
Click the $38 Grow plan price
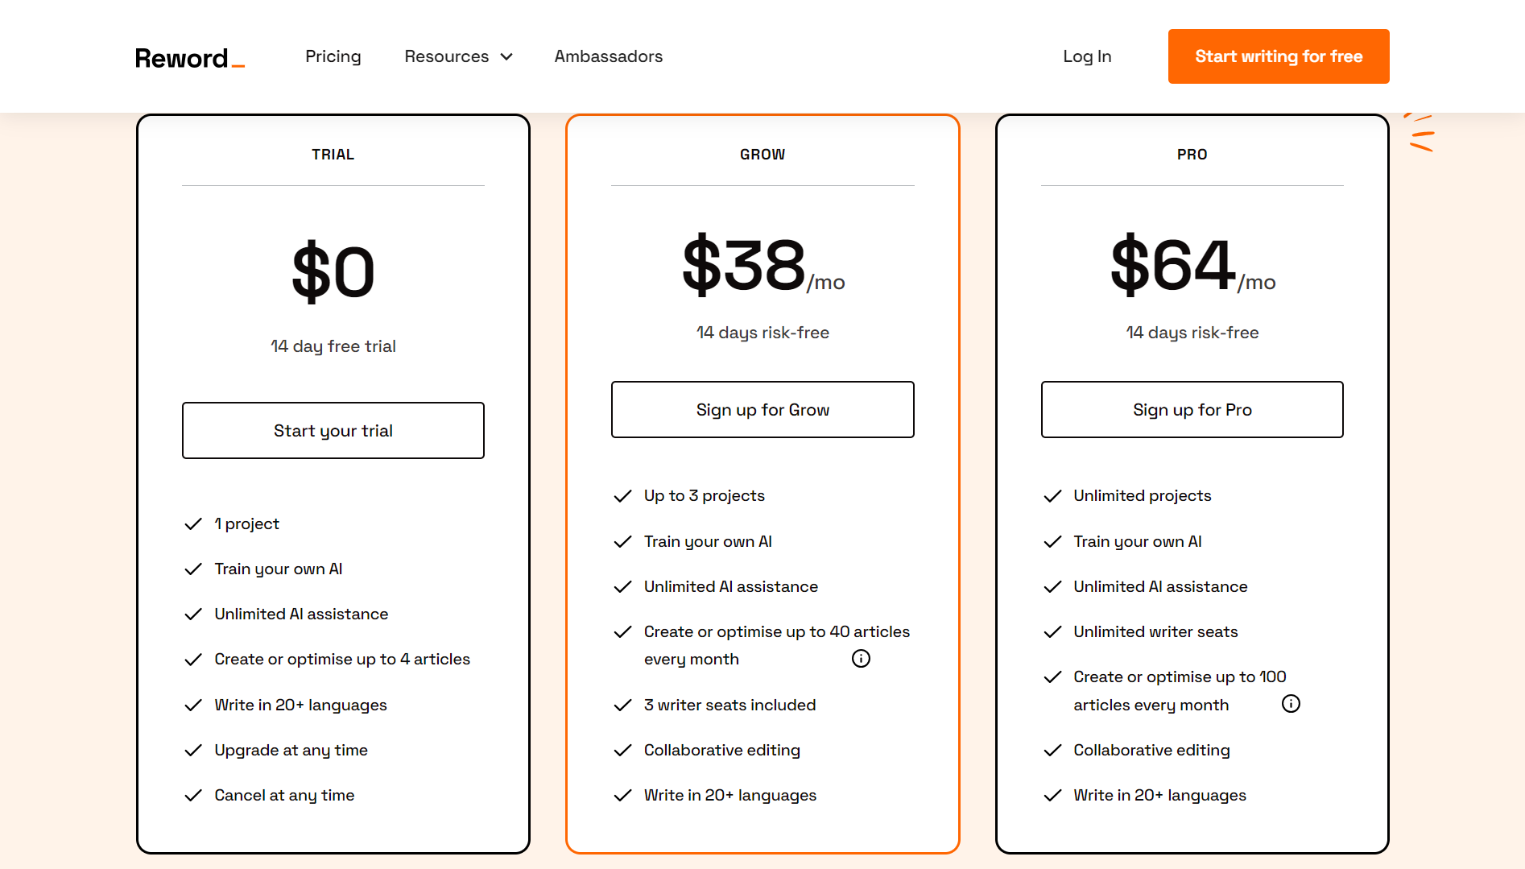click(743, 266)
